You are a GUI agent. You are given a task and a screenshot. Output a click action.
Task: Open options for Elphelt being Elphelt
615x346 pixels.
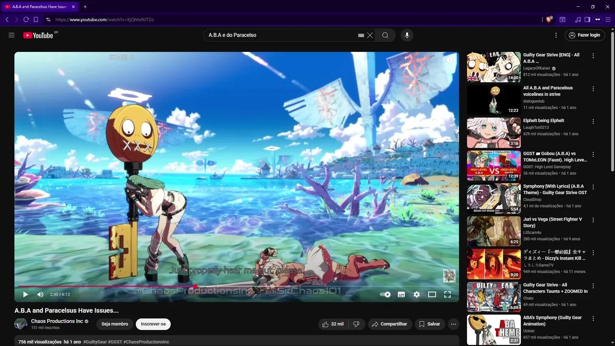coord(593,122)
